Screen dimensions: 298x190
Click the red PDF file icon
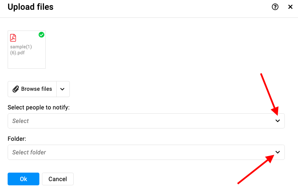pyautogui.click(x=13, y=38)
